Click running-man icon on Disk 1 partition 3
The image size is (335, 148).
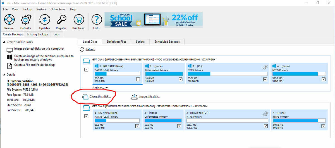pyautogui.click(x=264, y=67)
